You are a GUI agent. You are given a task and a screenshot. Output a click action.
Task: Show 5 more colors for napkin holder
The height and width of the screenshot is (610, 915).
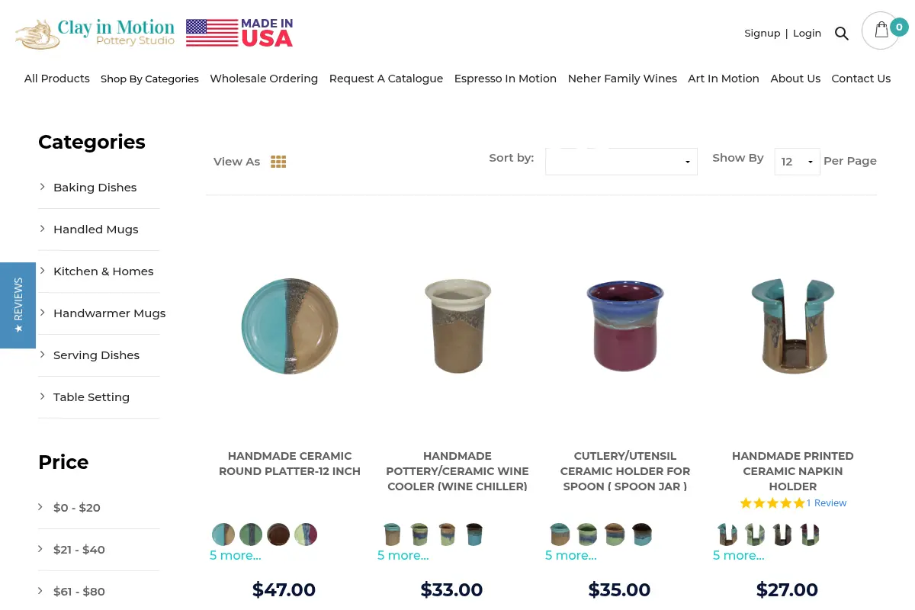(x=738, y=555)
